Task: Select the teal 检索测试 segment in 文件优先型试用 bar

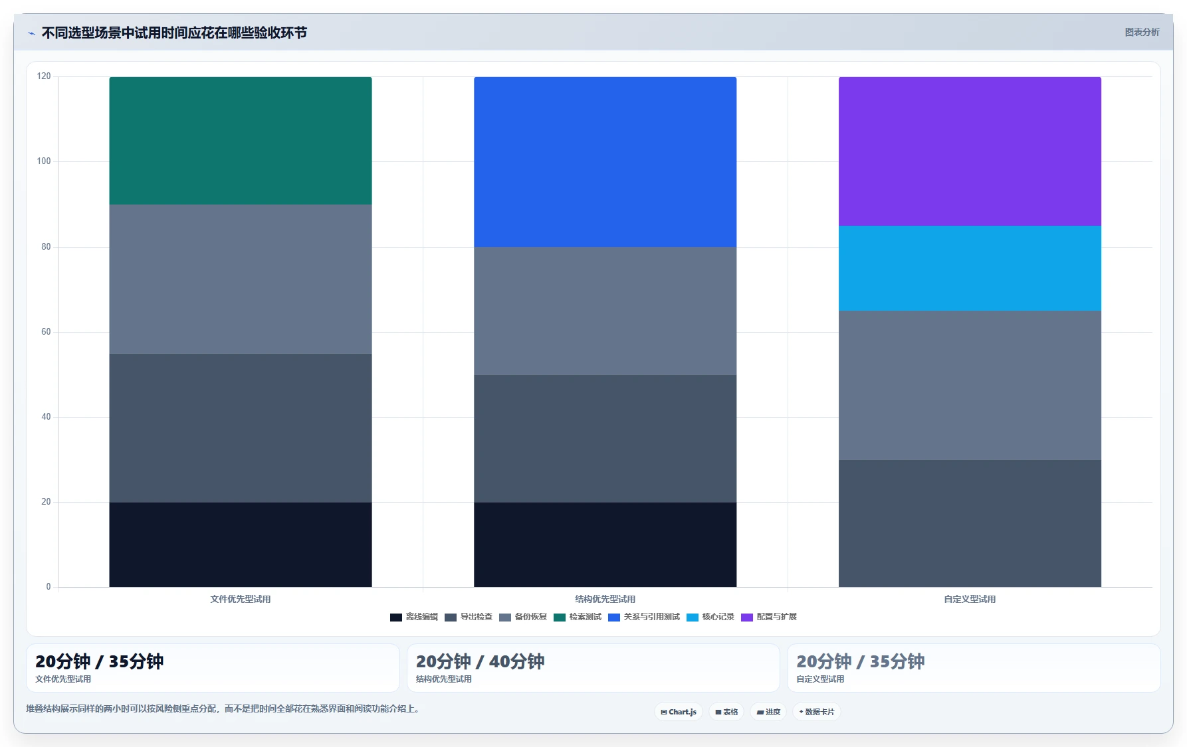Action: pyautogui.click(x=241, y=141)
